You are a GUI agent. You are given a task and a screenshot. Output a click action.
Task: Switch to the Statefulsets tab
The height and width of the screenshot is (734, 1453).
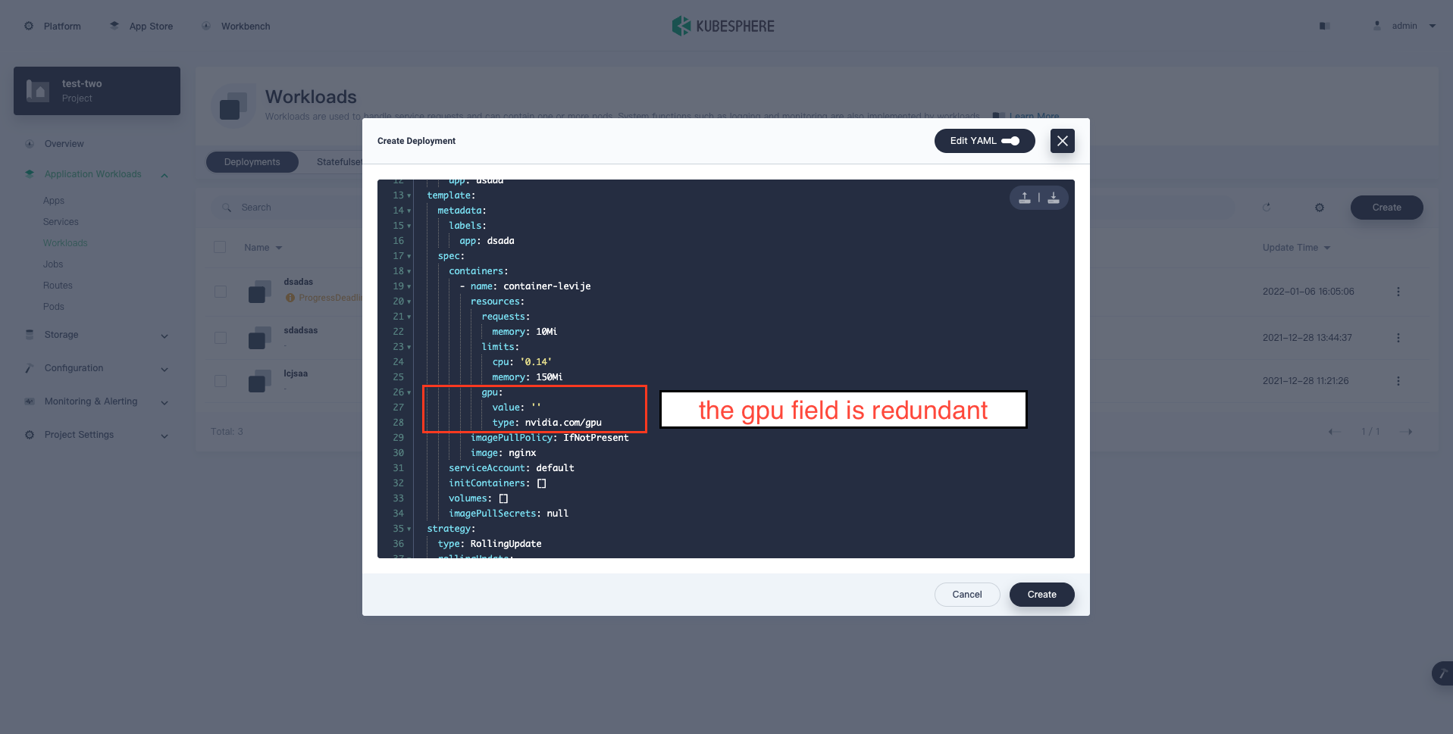tap(340, 161)
